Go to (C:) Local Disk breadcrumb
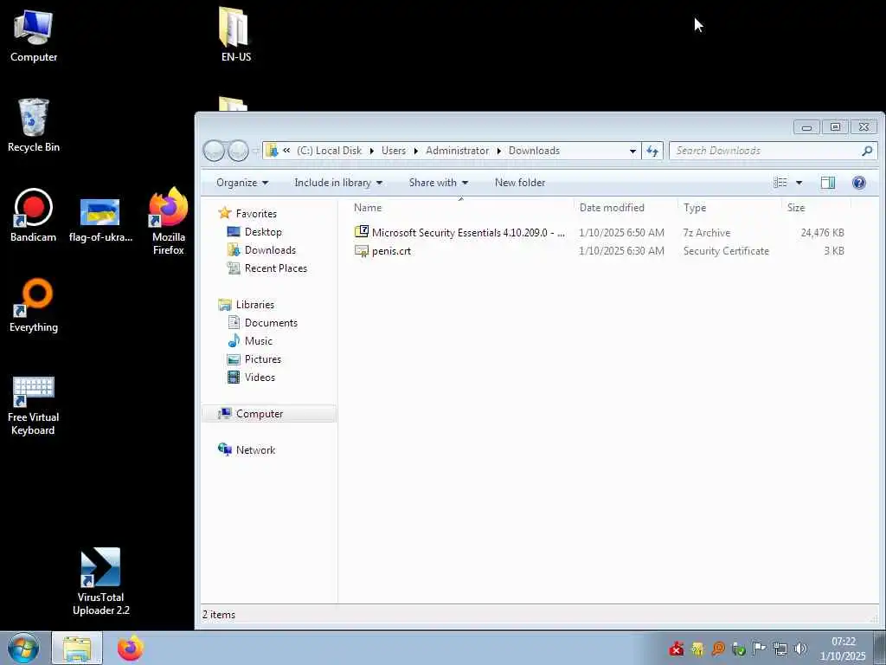This screenshot has width=886, height=665. 329,151
